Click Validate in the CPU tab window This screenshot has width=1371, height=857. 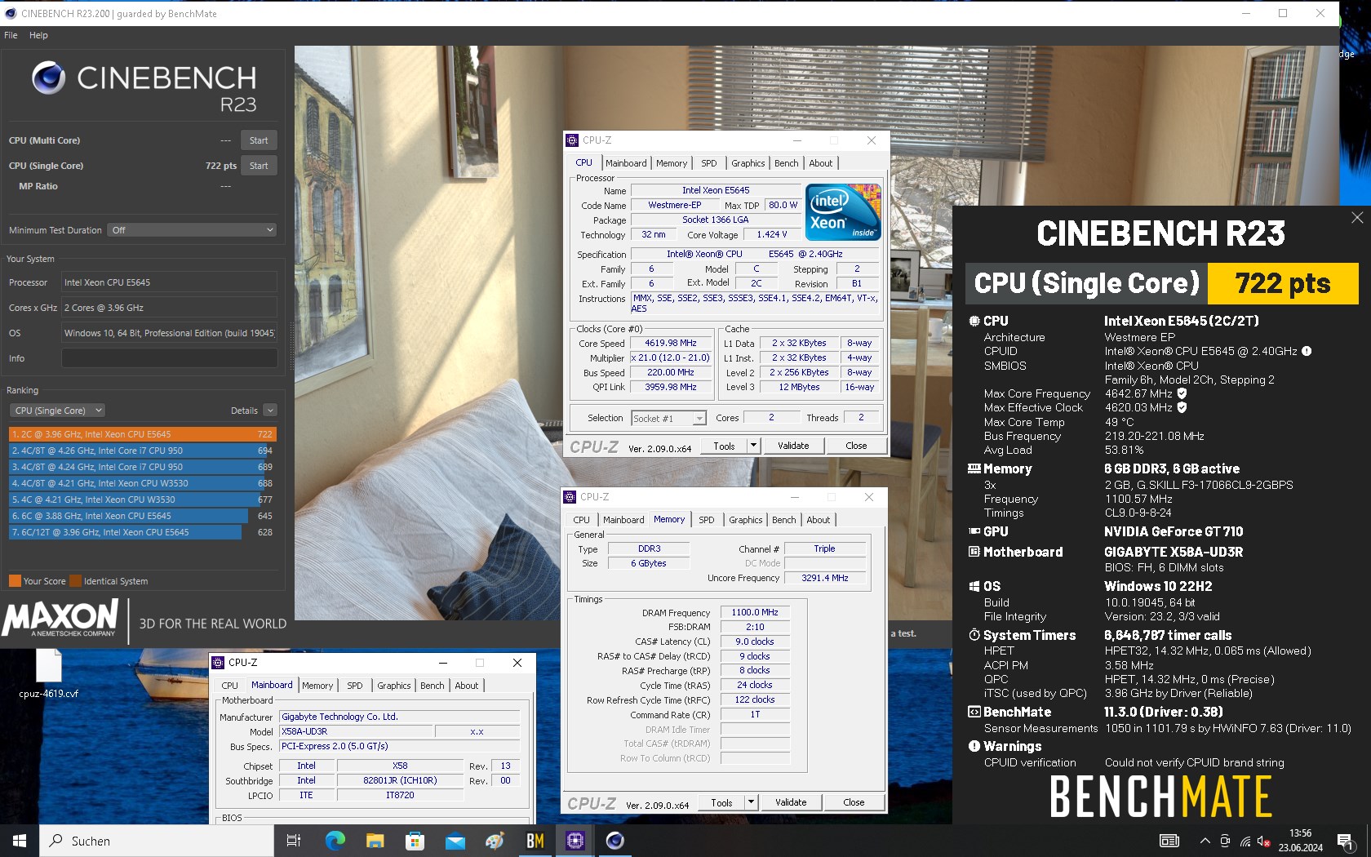click(x=793, y=446)
